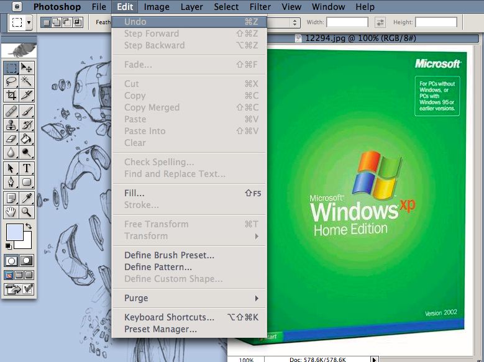Choose Define Brush Preset... menu item
484x362 pixels.
[x=189, y=255]
